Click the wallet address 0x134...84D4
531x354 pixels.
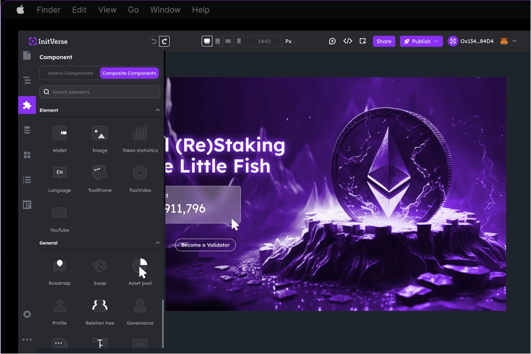(476, 42)
